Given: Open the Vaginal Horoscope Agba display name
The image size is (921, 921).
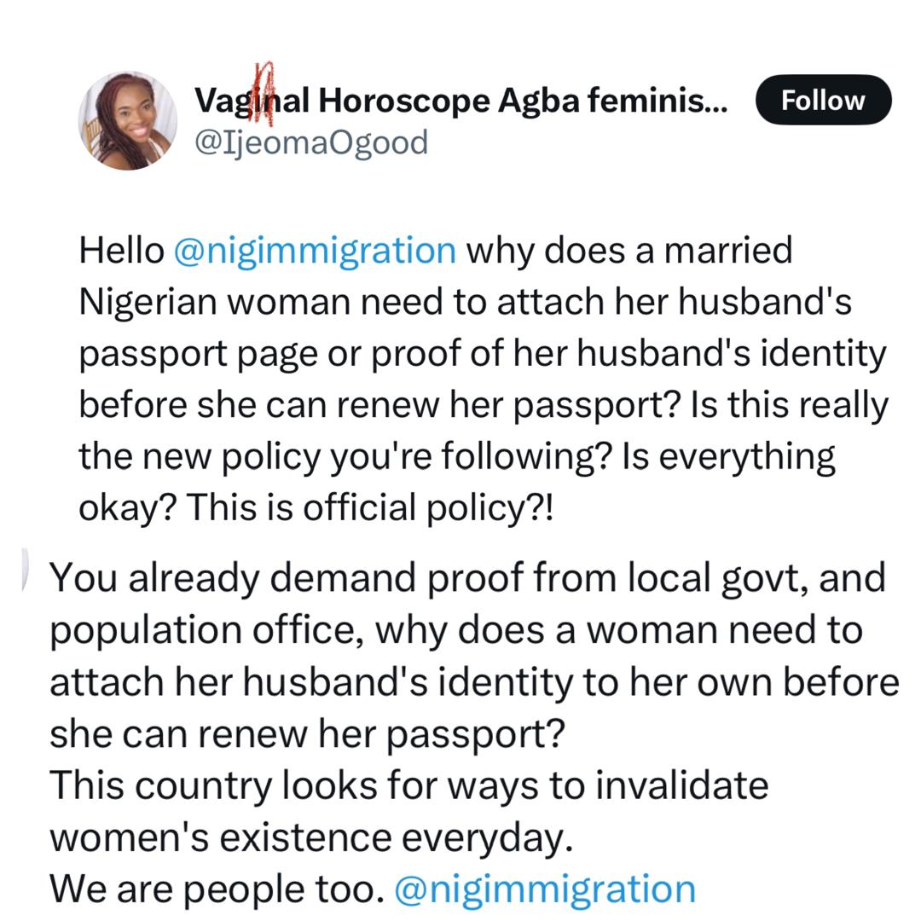Looking at the screenshot, I should coord(460,101).
